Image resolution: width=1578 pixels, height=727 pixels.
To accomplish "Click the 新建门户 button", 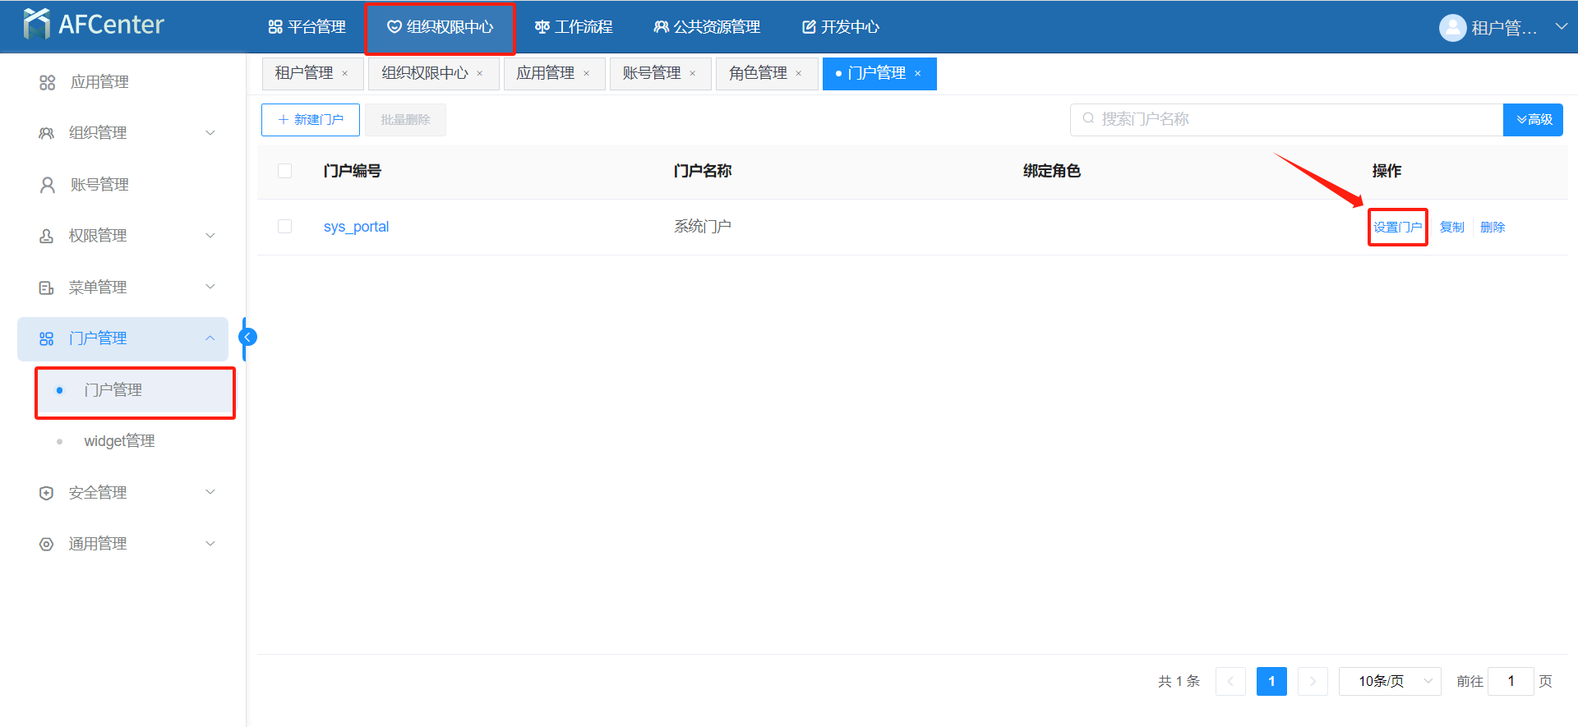I will click(x=311, y=120).
